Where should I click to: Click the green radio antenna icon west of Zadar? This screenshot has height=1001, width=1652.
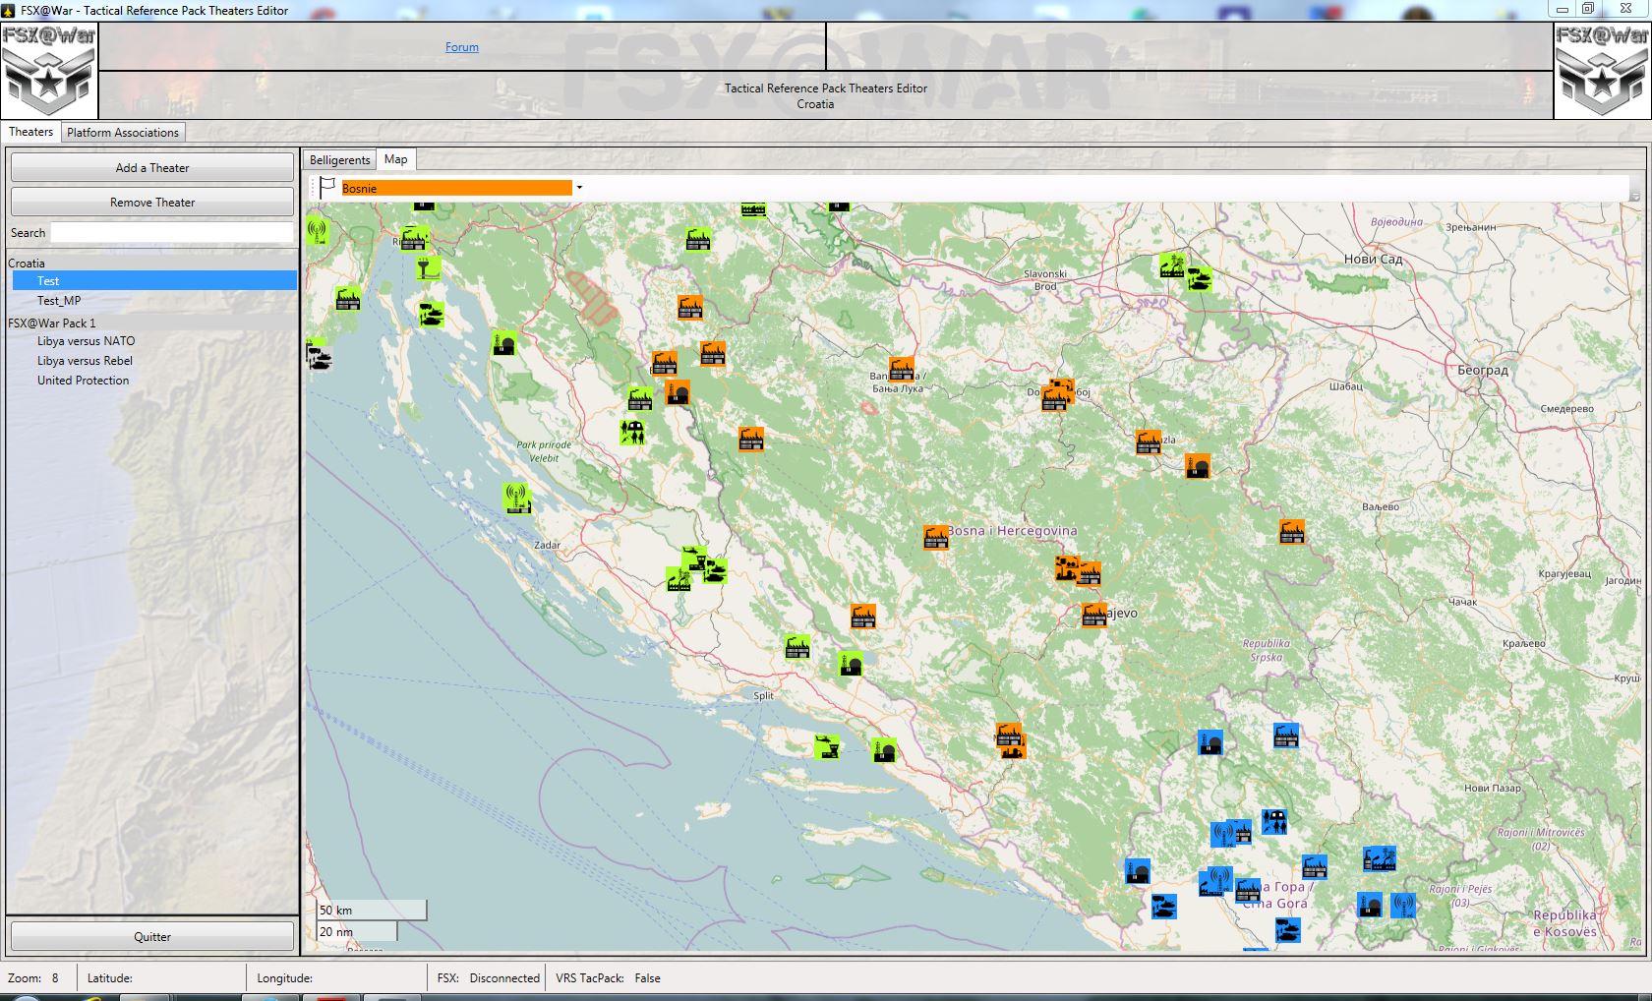(517, 498)
